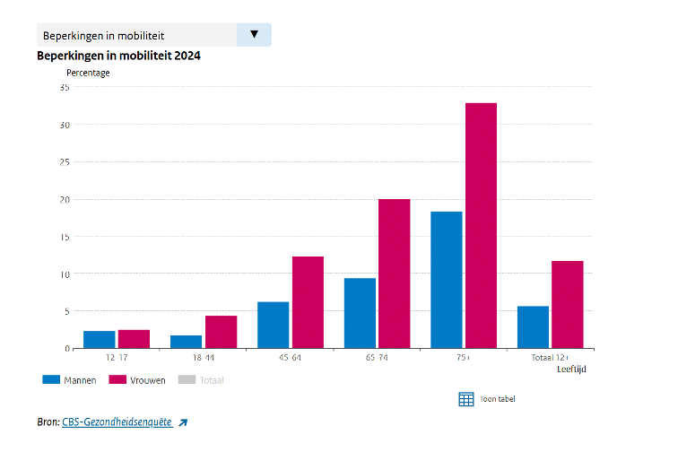
Task: Click the pink Vrouwen bar for 65-74
Action: tap(394, 274)
